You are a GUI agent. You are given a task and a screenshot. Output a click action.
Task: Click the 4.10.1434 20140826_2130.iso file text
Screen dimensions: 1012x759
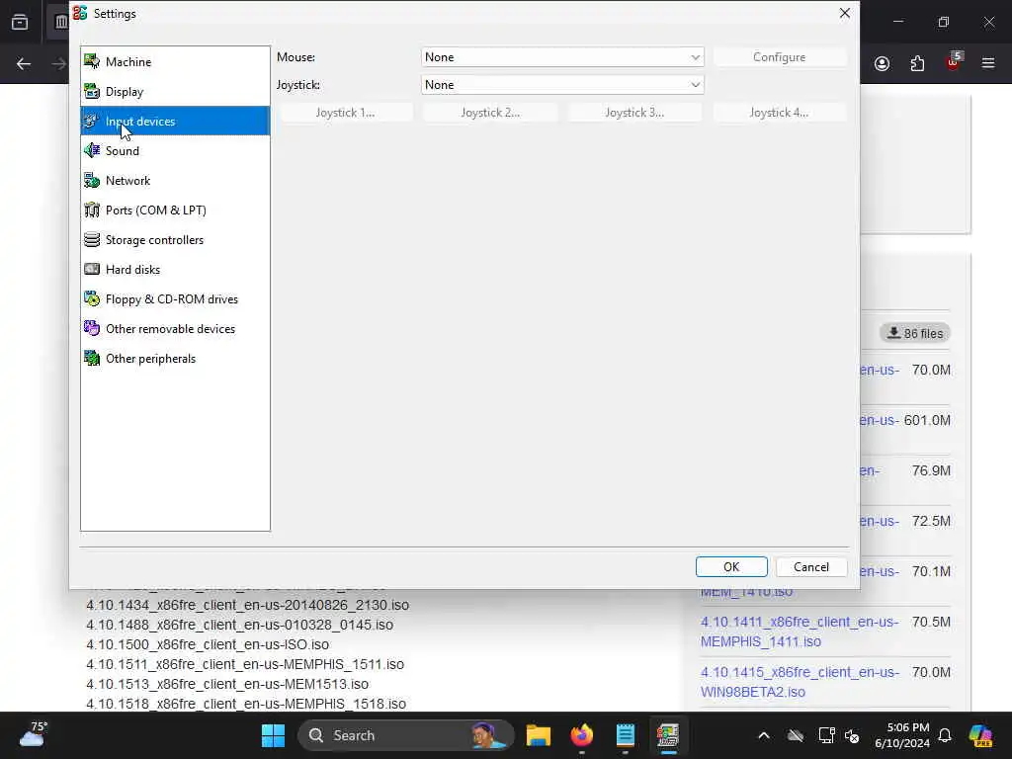(247, 605)
